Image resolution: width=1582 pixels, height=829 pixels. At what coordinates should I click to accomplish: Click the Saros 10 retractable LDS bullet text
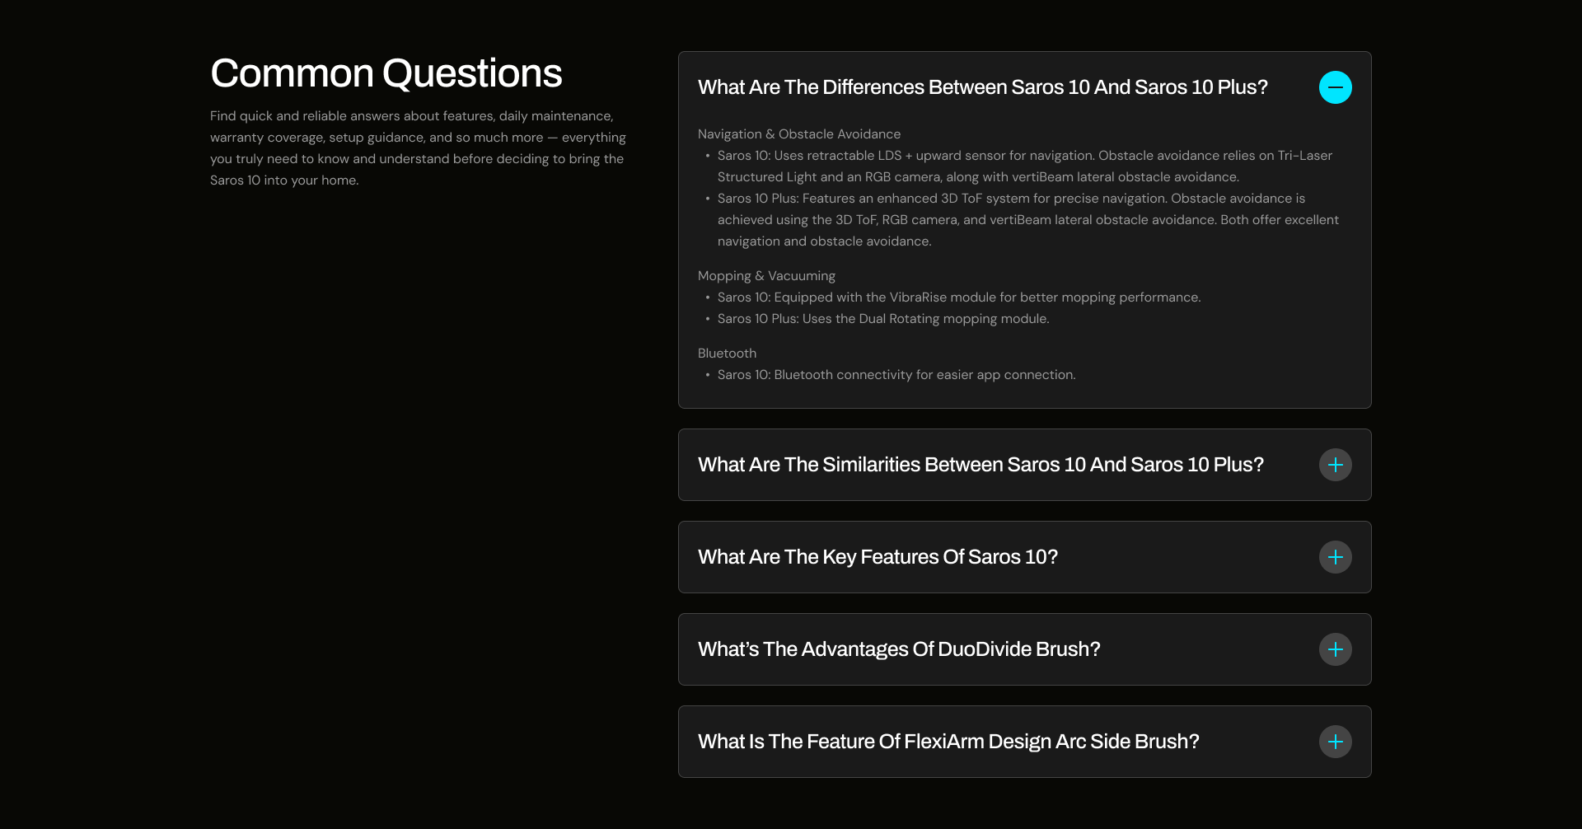pos(1024,166)
